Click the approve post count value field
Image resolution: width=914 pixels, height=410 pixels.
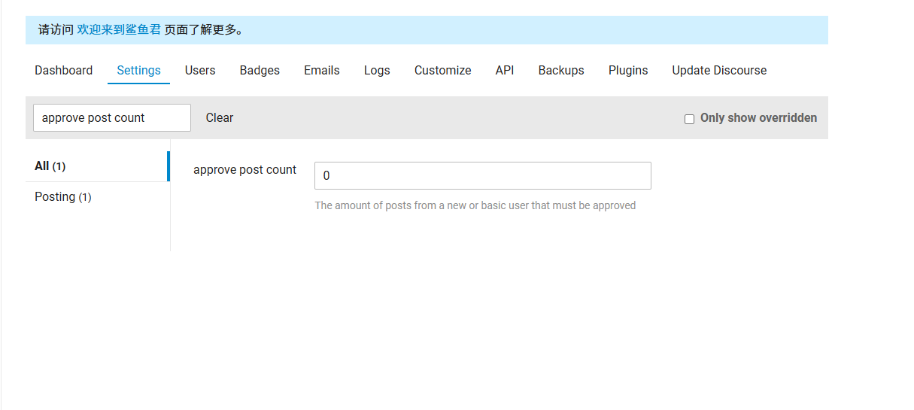point(483,175)
